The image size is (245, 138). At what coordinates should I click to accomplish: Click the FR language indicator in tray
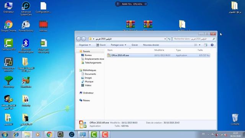203,134
